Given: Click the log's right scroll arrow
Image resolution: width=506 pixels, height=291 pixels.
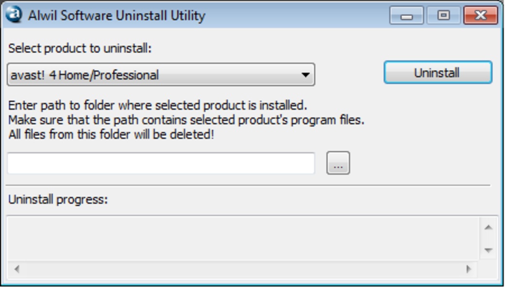Looking at the screenshot, I should [469, 269].
